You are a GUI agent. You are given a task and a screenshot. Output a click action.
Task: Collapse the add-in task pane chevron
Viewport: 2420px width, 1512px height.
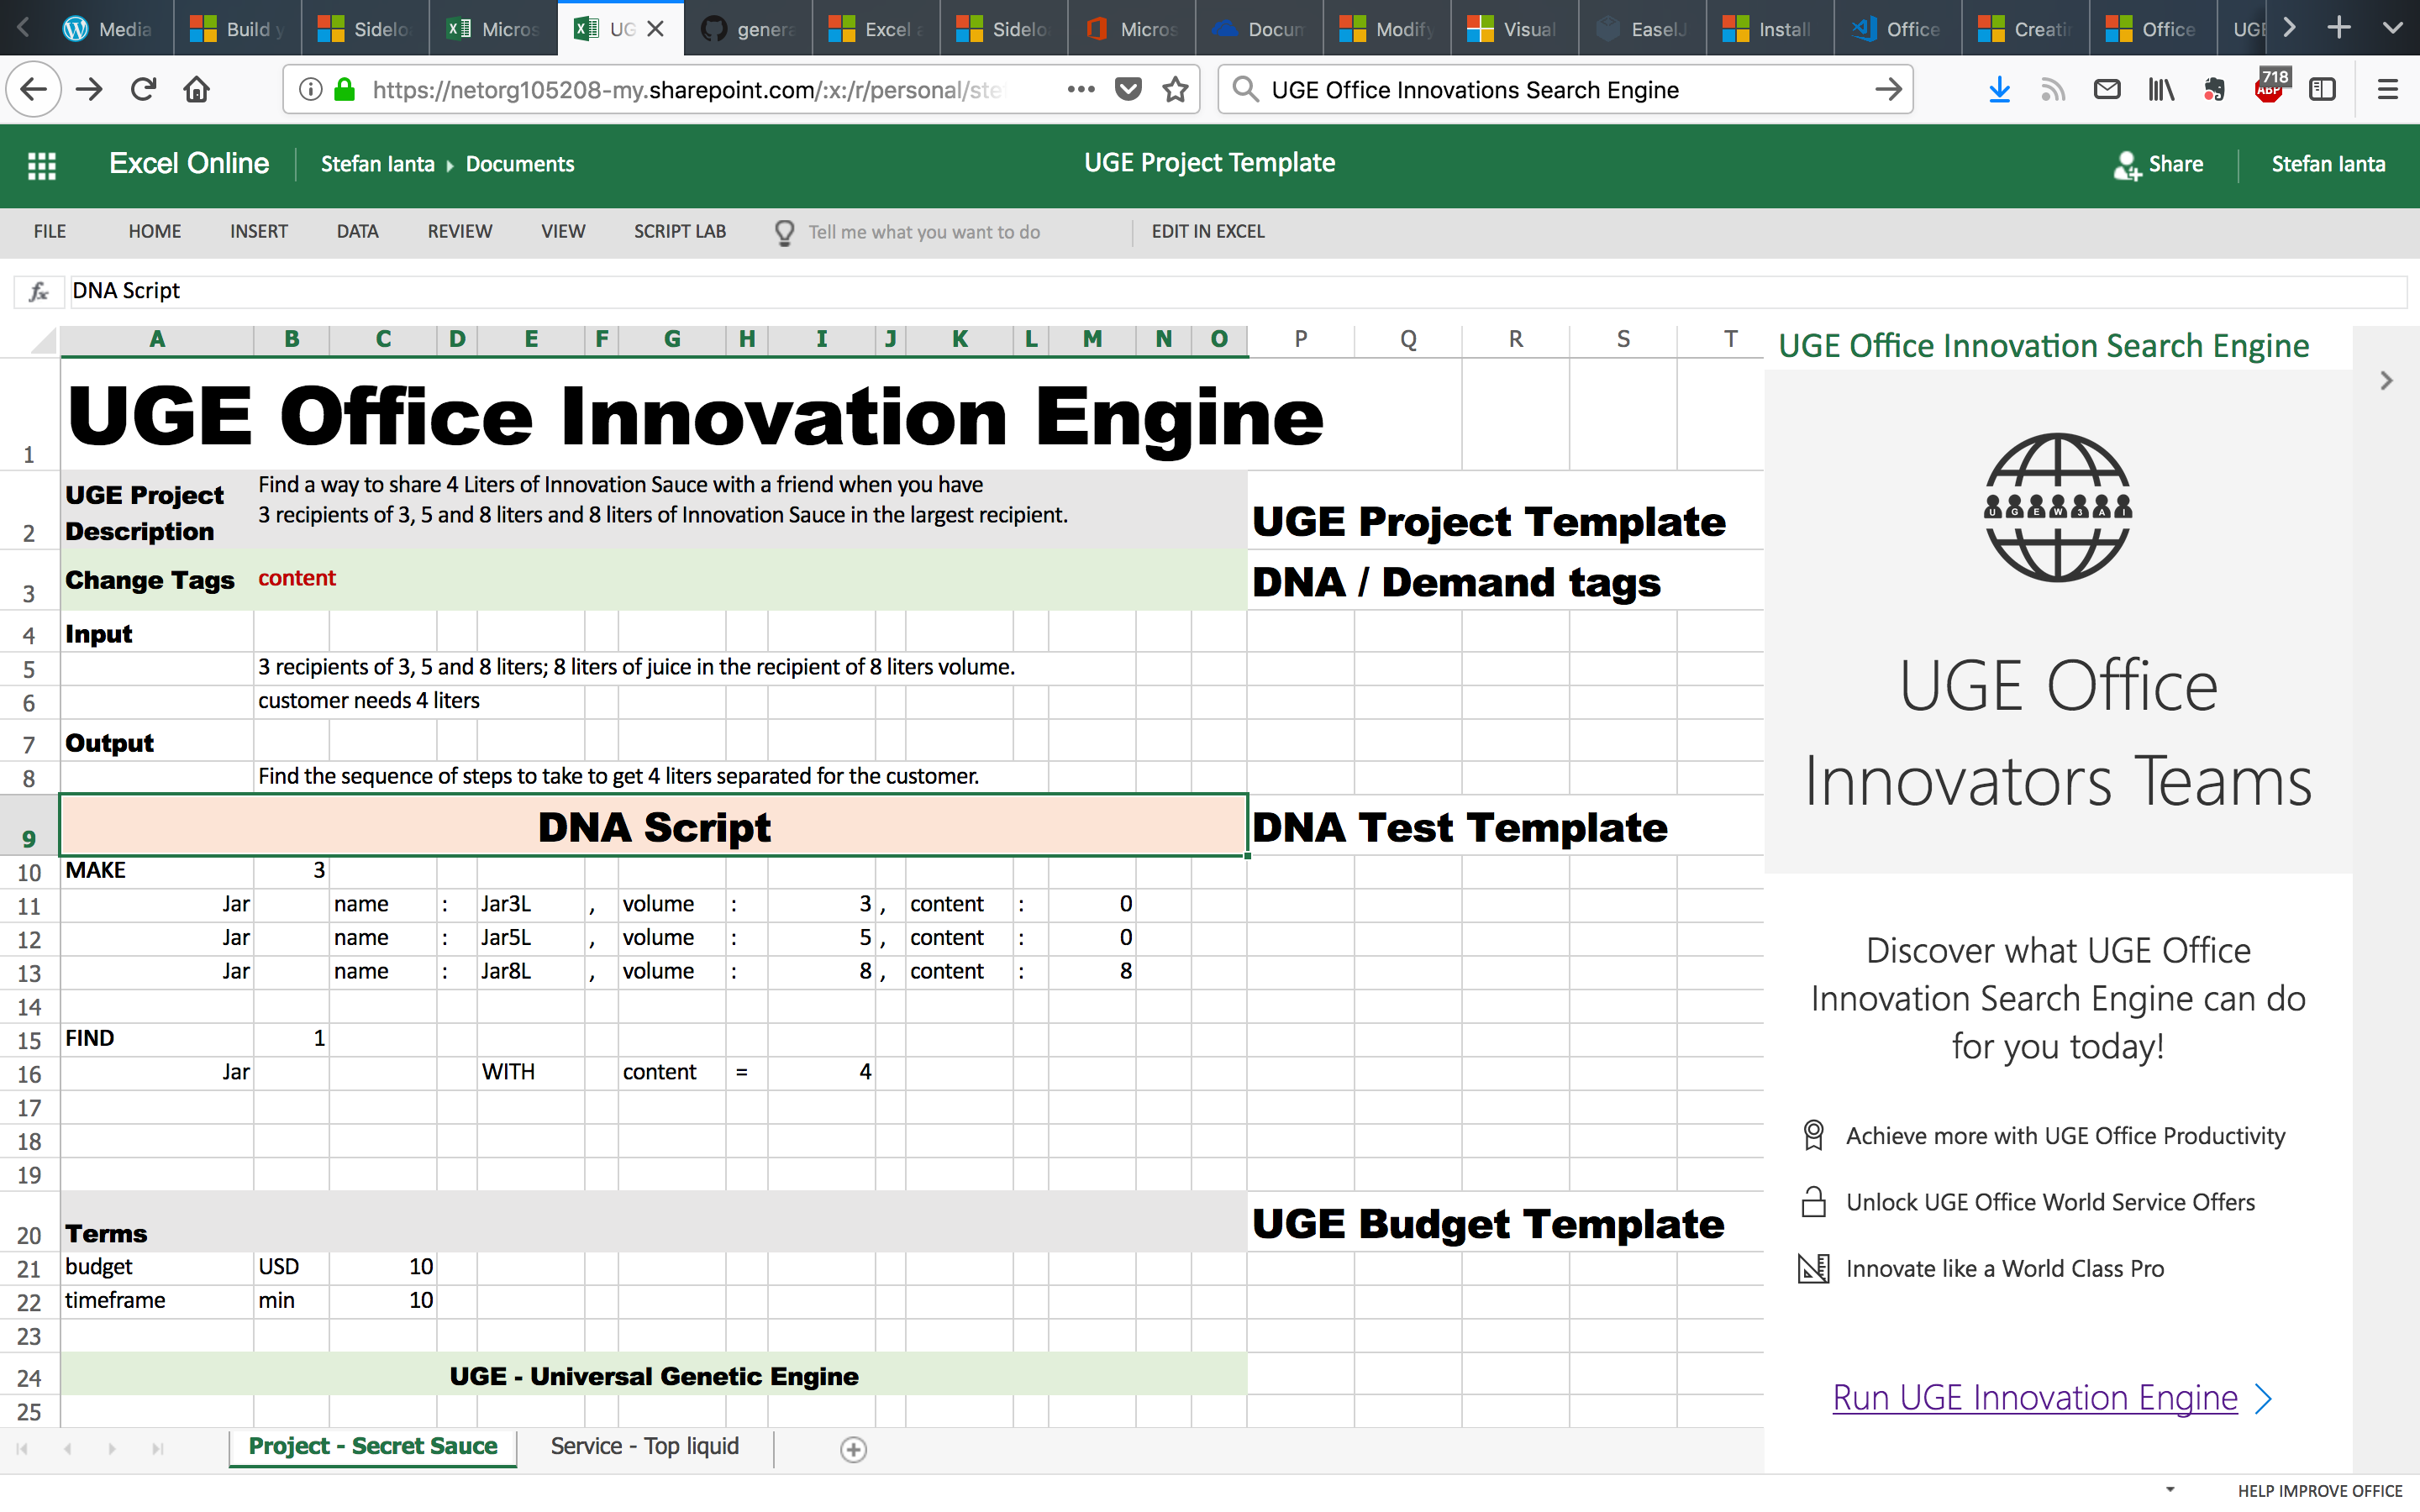[2387, 381]
